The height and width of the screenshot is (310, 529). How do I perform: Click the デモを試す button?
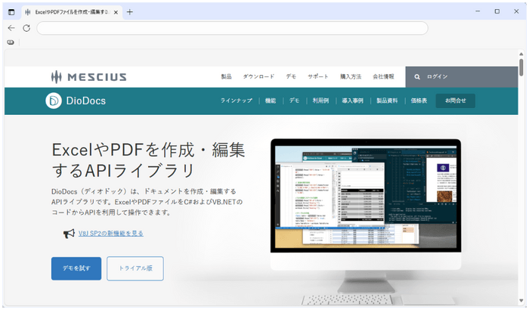76,268
